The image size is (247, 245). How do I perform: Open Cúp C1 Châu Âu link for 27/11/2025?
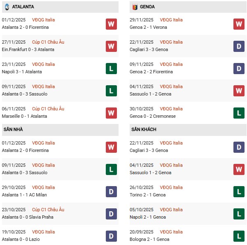pyautogui.click(x=48, y=42)
